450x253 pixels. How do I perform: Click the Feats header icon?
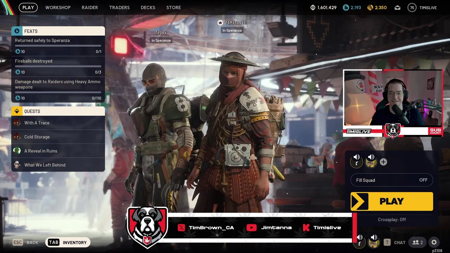pyautogui.click(x=17, y=31)
